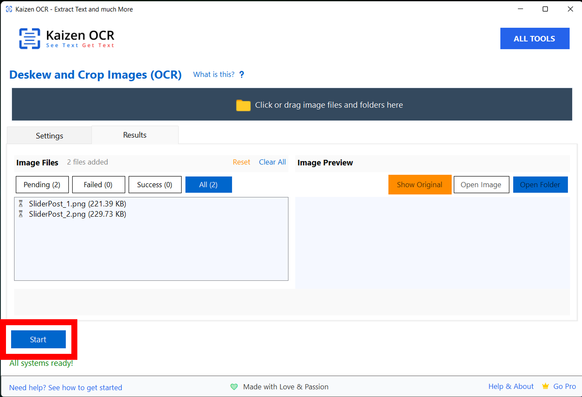Click the Show Original button
582x397 pixels.
tap(419, 185)
